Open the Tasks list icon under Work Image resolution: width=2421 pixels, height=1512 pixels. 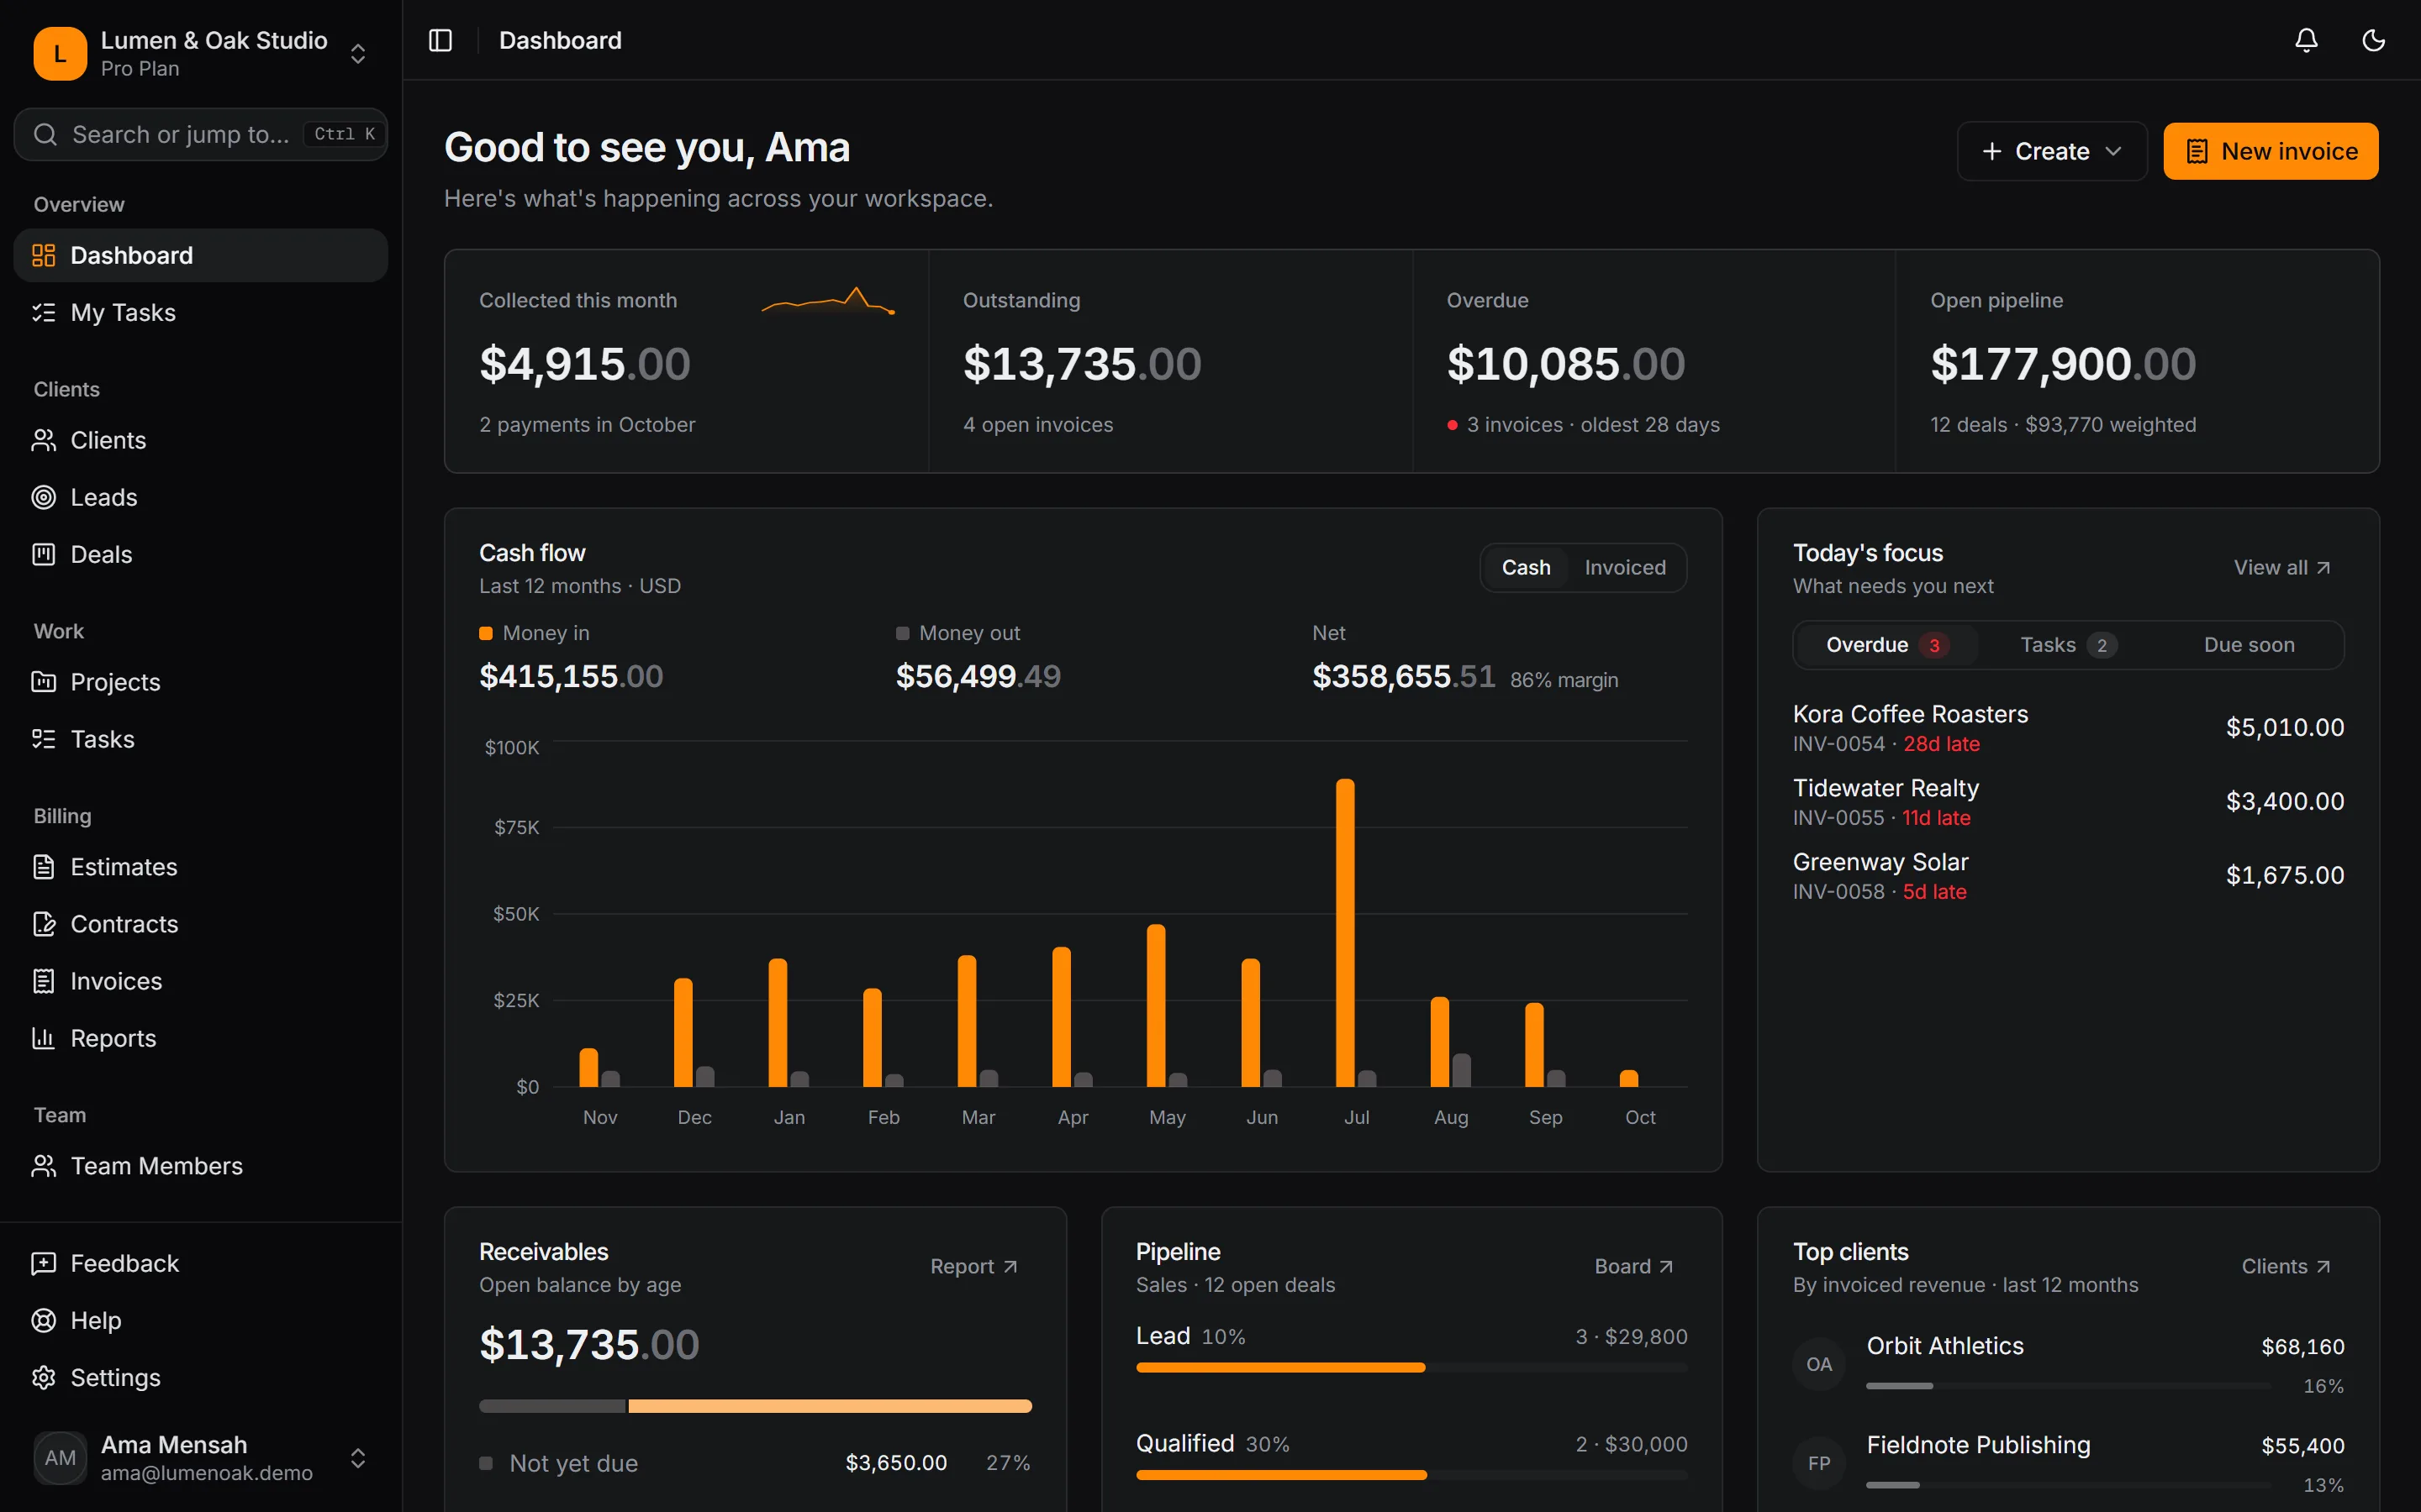click(x=44, y=739)
